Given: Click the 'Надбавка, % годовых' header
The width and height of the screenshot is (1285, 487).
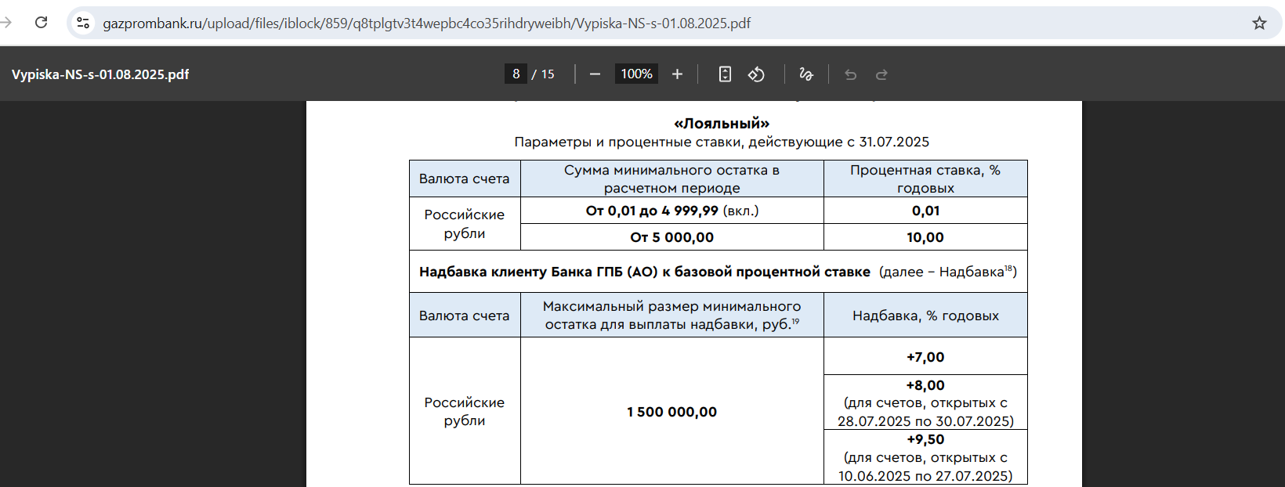Looking at the screenshot, I should point(925,316).
